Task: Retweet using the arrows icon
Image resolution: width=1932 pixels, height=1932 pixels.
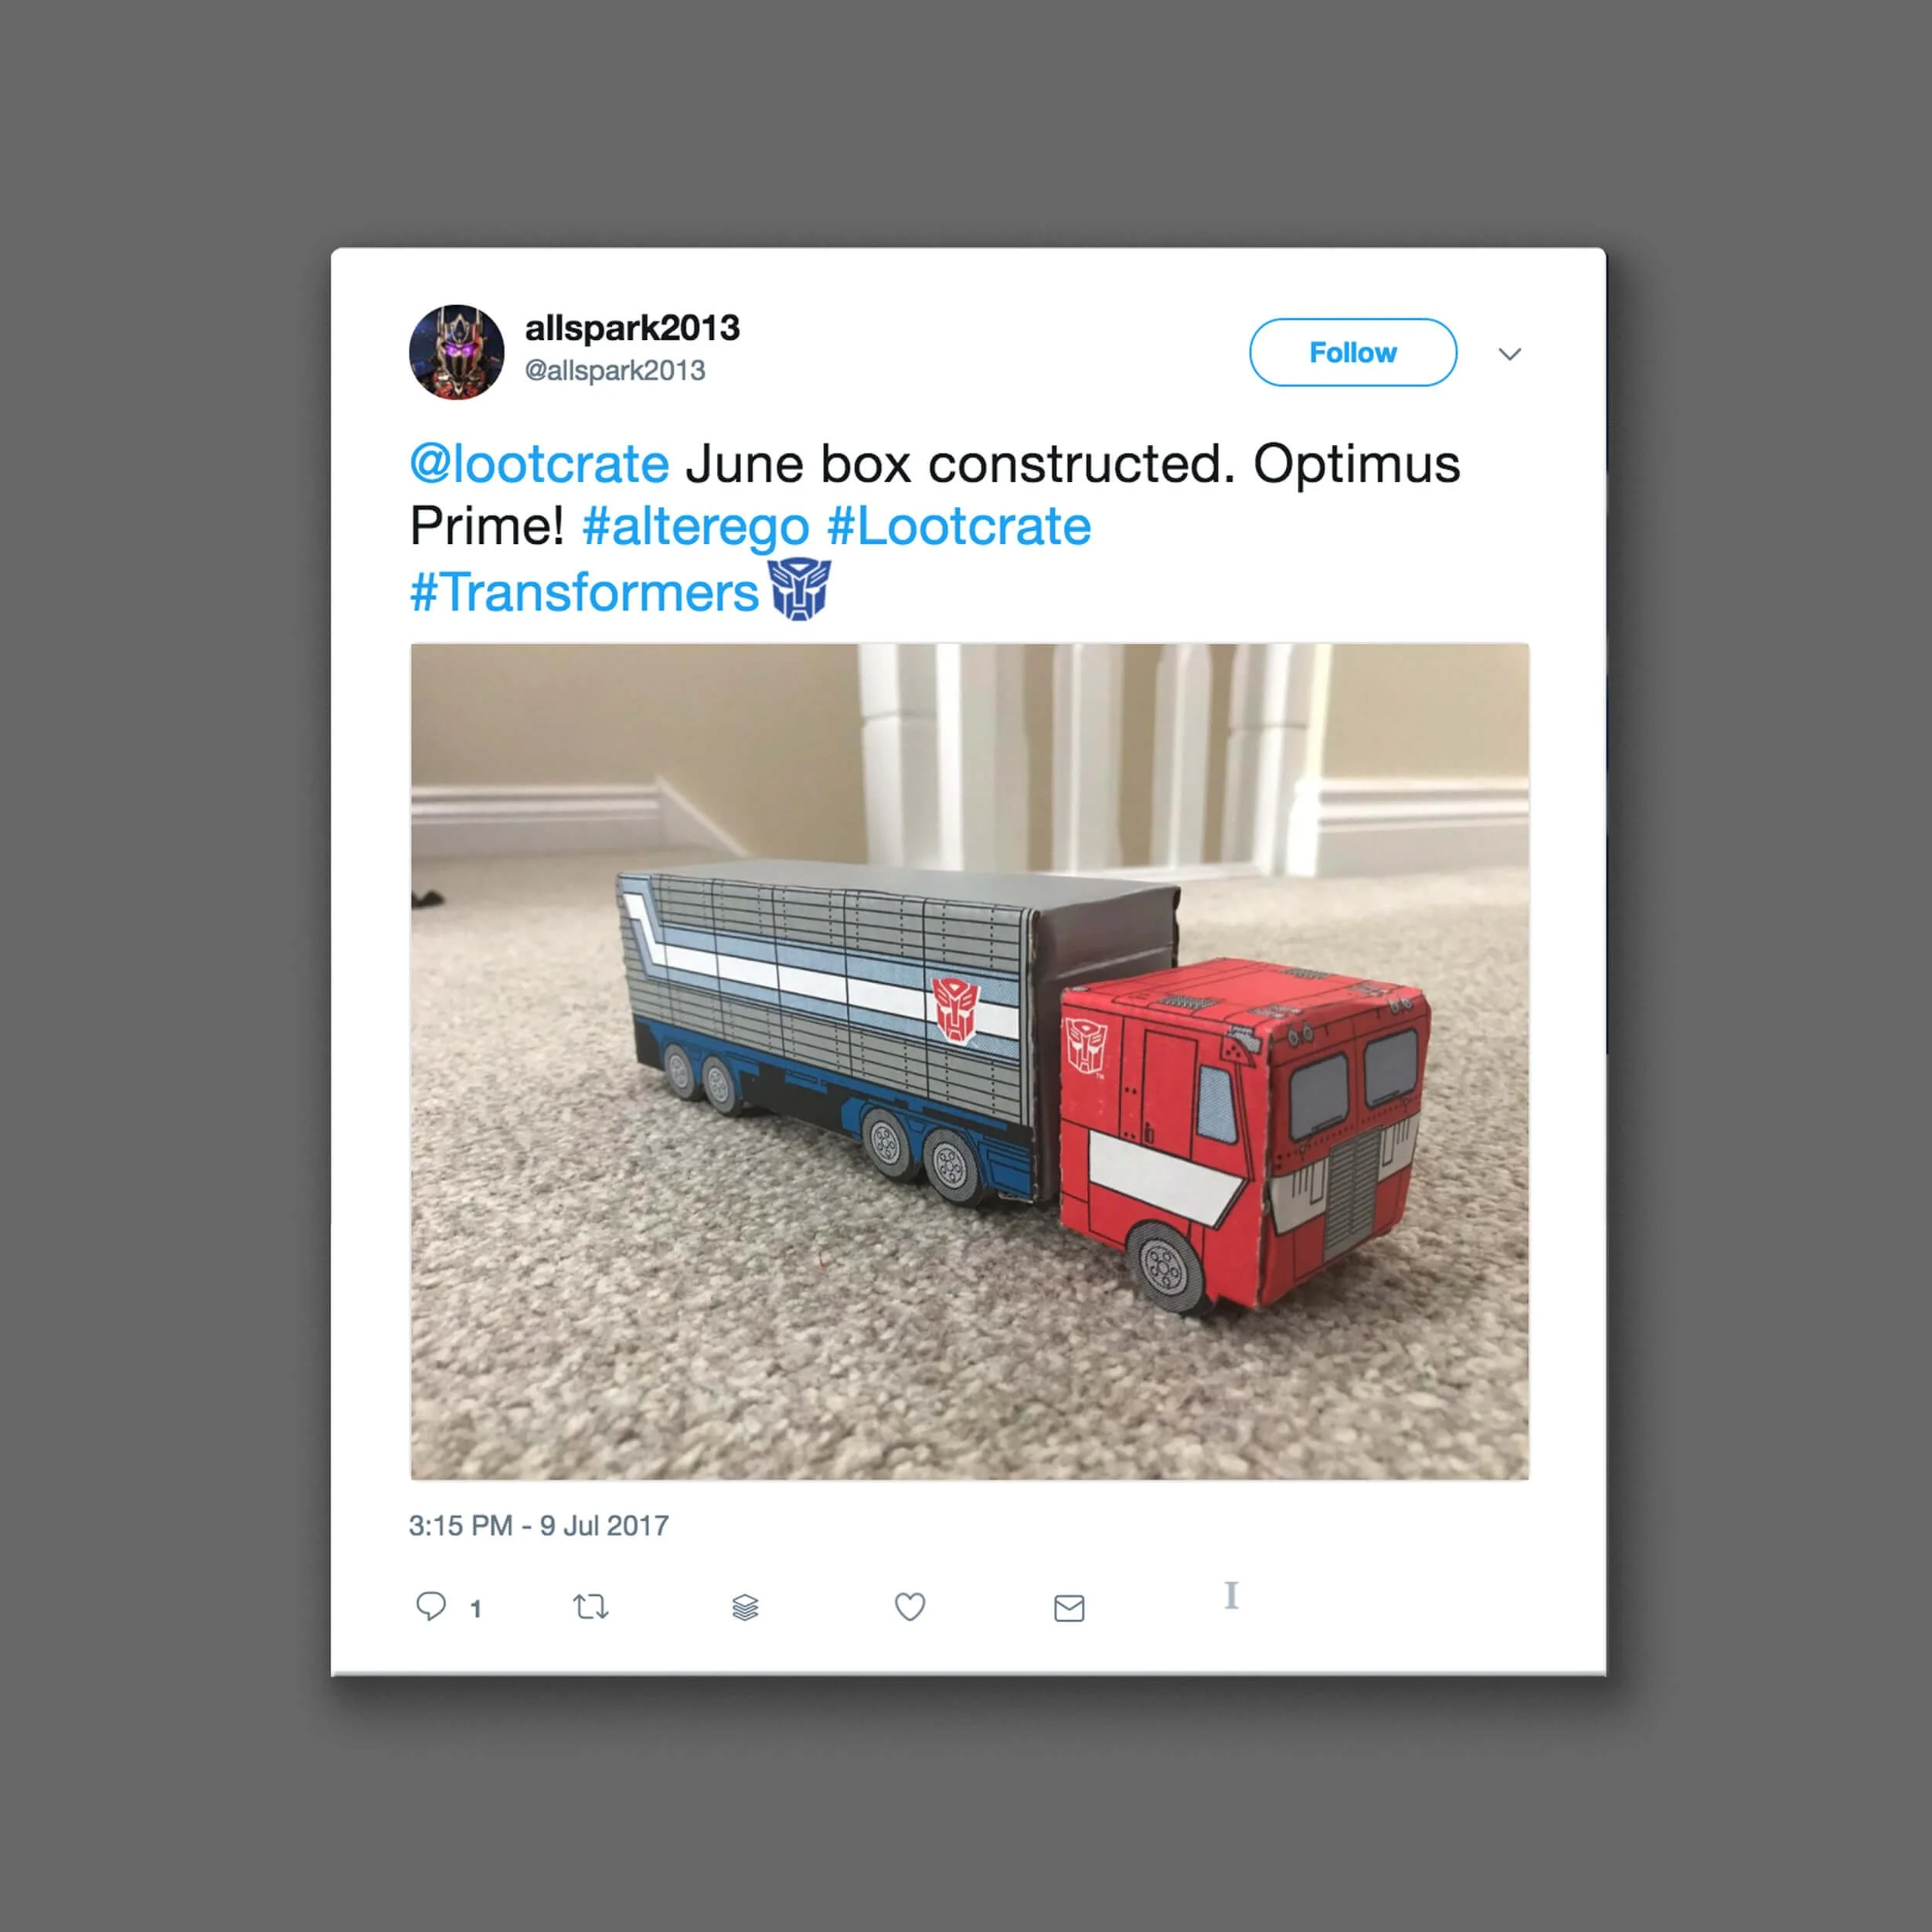Action: (x=590, y=1607)
